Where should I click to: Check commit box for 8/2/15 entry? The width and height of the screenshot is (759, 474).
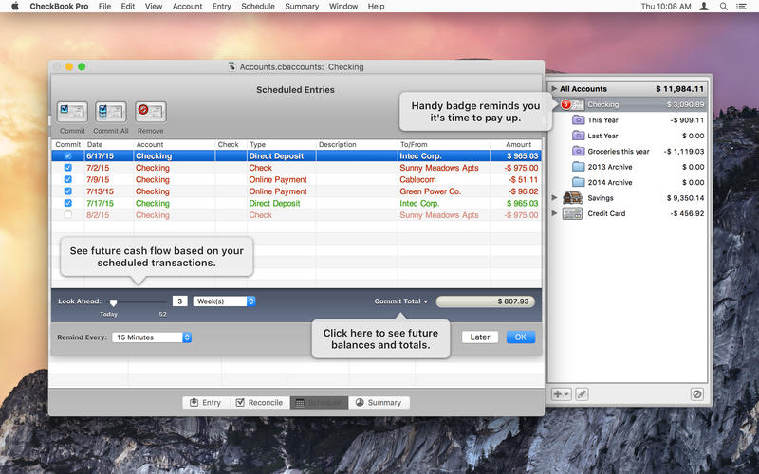pos(66,215)
